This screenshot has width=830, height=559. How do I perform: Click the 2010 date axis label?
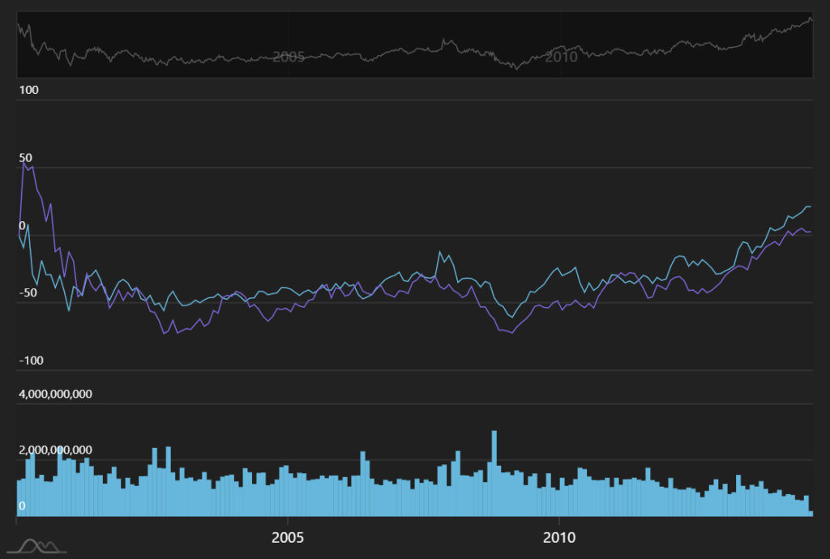558,538
